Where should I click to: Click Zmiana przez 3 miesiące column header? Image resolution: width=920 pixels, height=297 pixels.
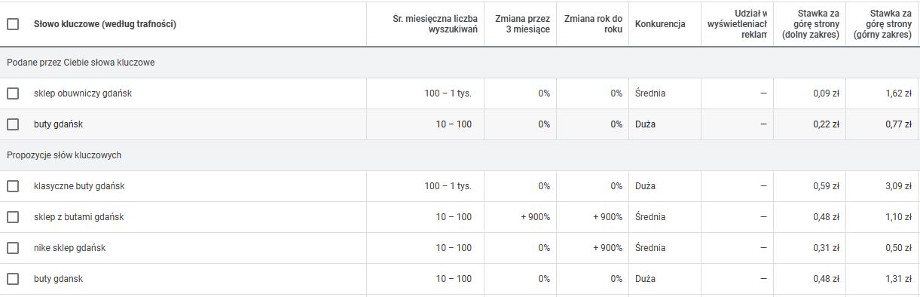point(522,24)
